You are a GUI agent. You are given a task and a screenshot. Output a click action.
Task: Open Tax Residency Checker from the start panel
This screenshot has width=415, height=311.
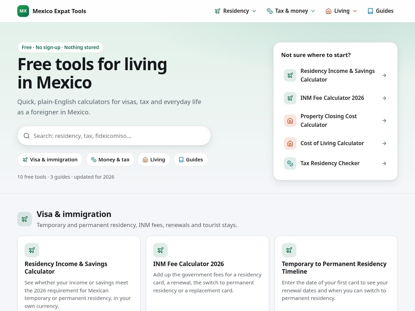click(335, 163)
